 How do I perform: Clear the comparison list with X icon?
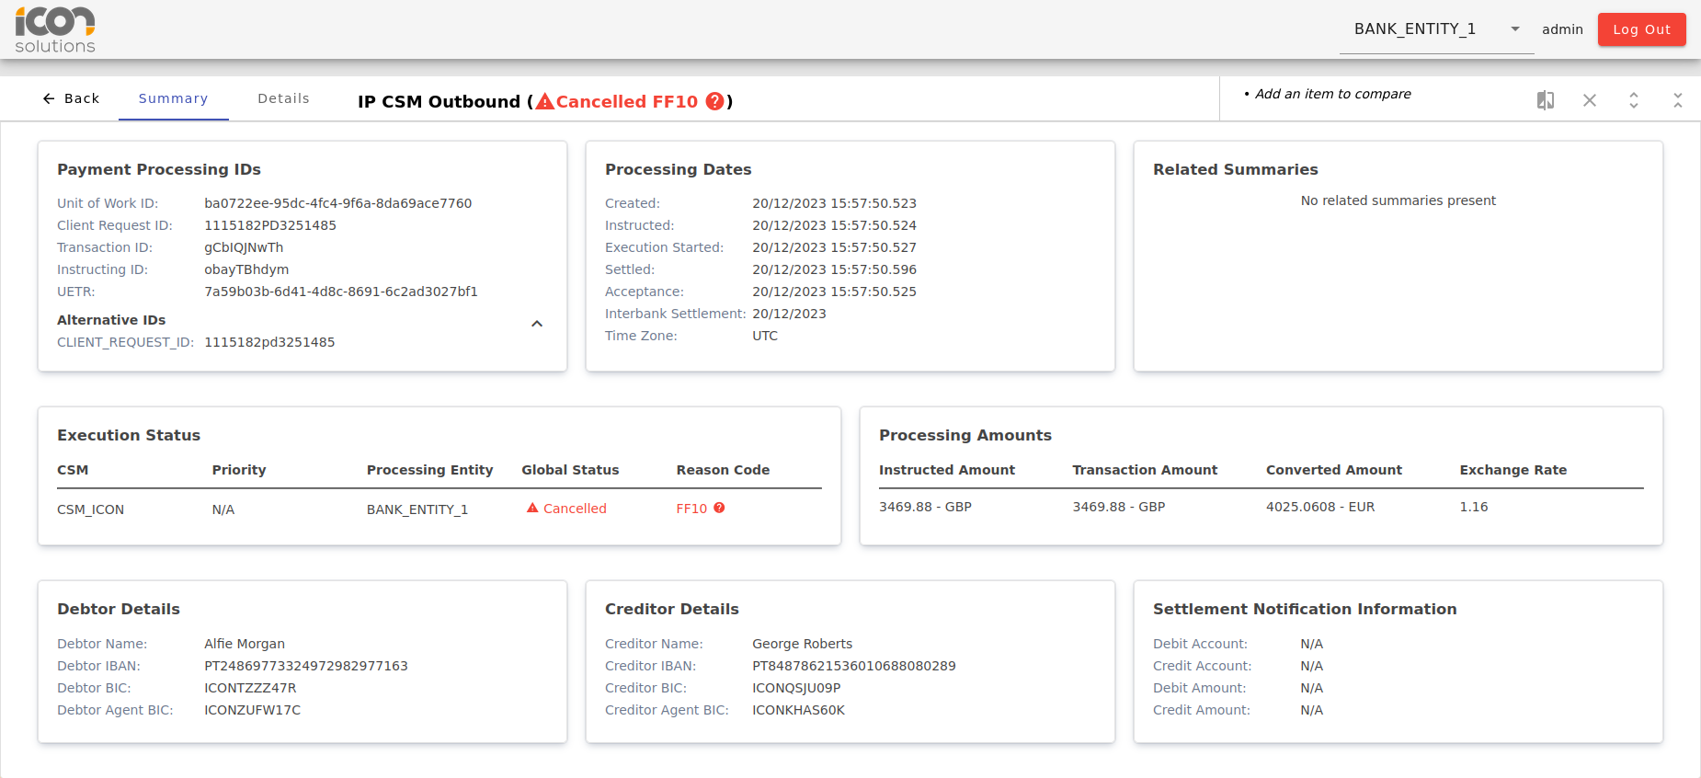coord(1589,100)
